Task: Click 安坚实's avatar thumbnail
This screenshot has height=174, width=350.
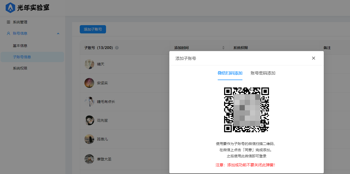Action: pos(89,83)
